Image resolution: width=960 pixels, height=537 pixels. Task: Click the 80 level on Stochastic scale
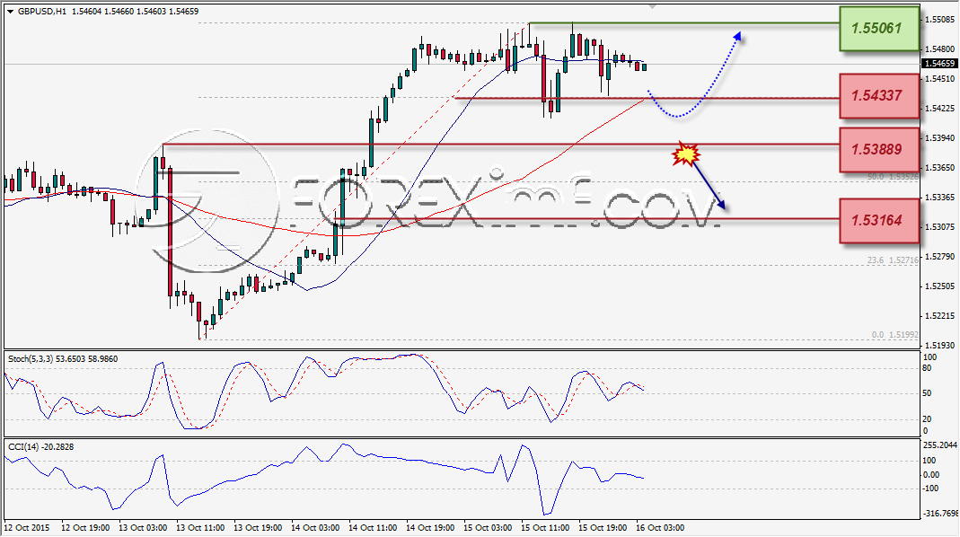(927, 368)
